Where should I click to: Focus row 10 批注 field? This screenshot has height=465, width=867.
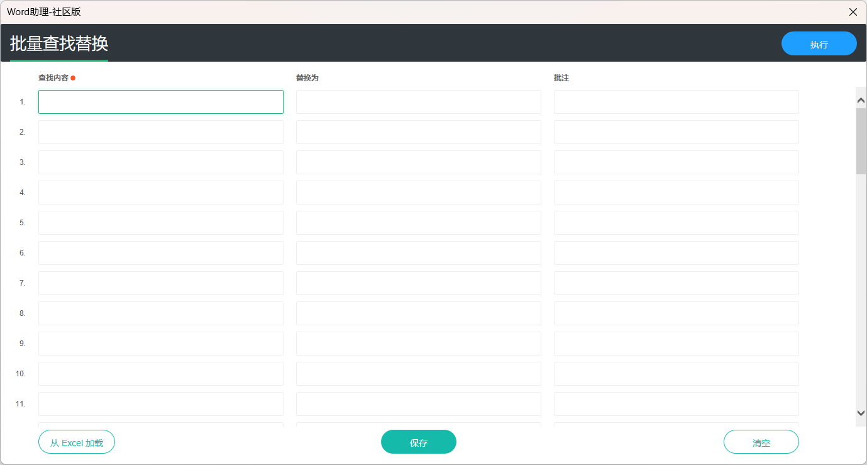click(676, 374)
